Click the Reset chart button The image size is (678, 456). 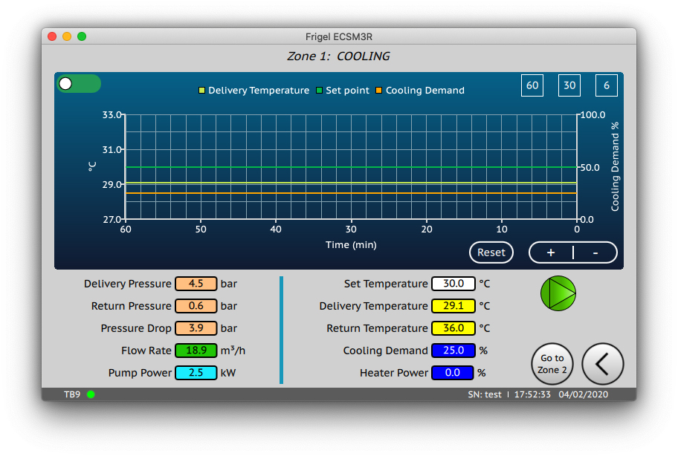(x=491, y=253)
